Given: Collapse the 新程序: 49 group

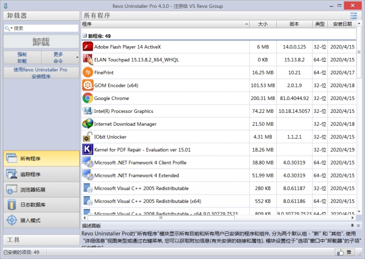Looking at the screenshot, I should [x=84, y=35].
